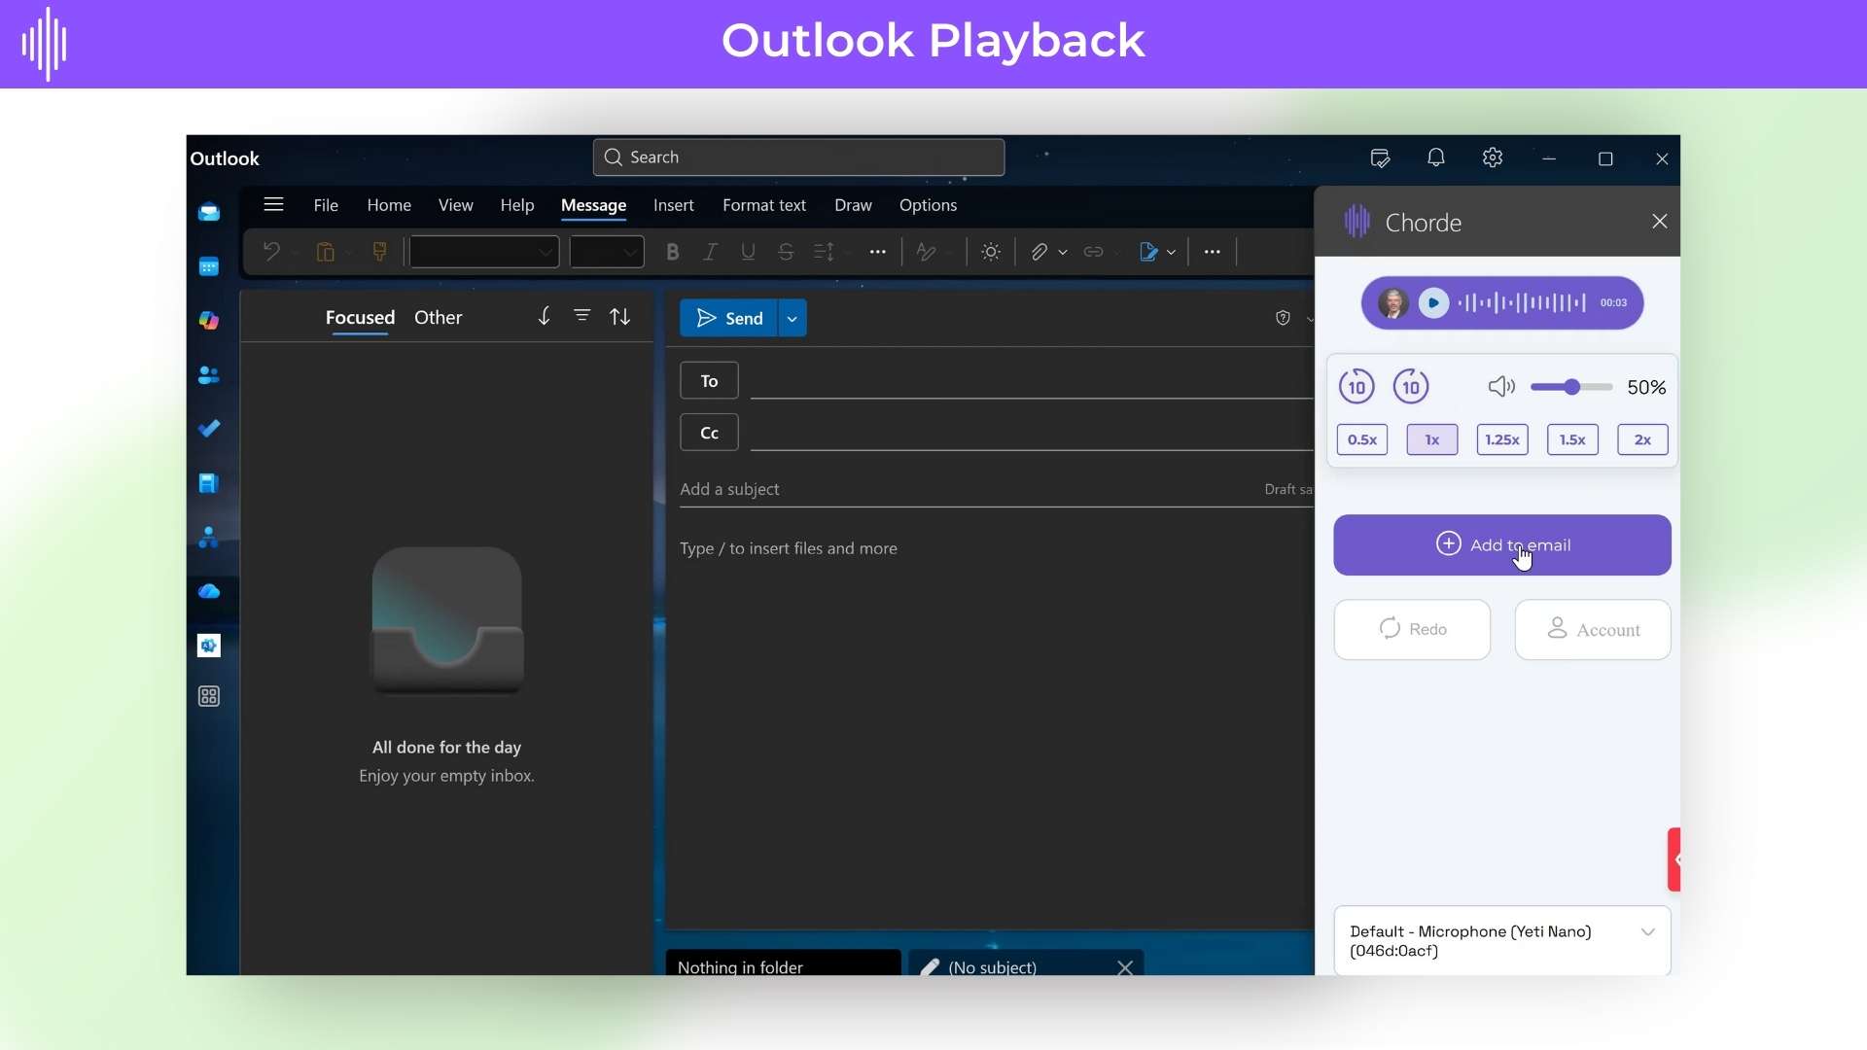Click the Redo button in Chorde
Image resolution: width=1867 pixels, height=1050 pixels.
coord(1412,629)
